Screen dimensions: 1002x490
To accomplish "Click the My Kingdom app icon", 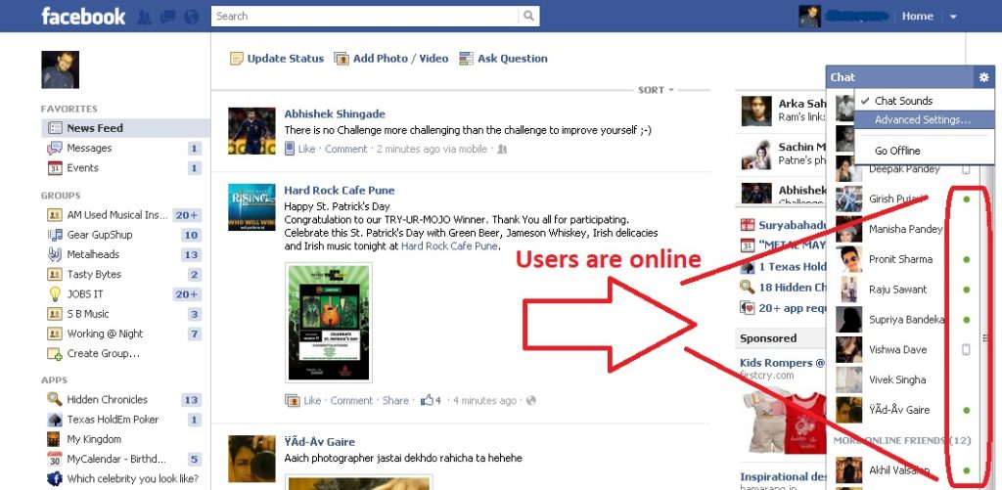I will (55, 439).
